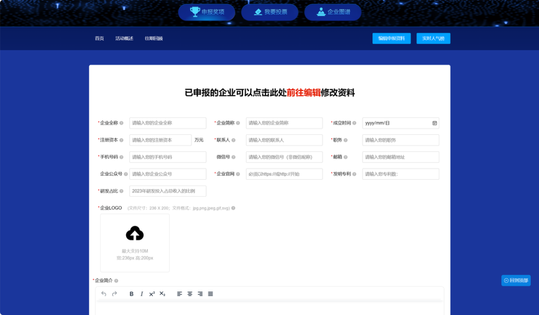Undo the last edit in the intro editor

pos(104,294)
